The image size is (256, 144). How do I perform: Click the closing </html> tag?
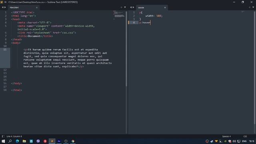point(16,90)
